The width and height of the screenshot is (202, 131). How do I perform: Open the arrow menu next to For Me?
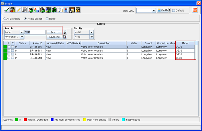[170, 10]
